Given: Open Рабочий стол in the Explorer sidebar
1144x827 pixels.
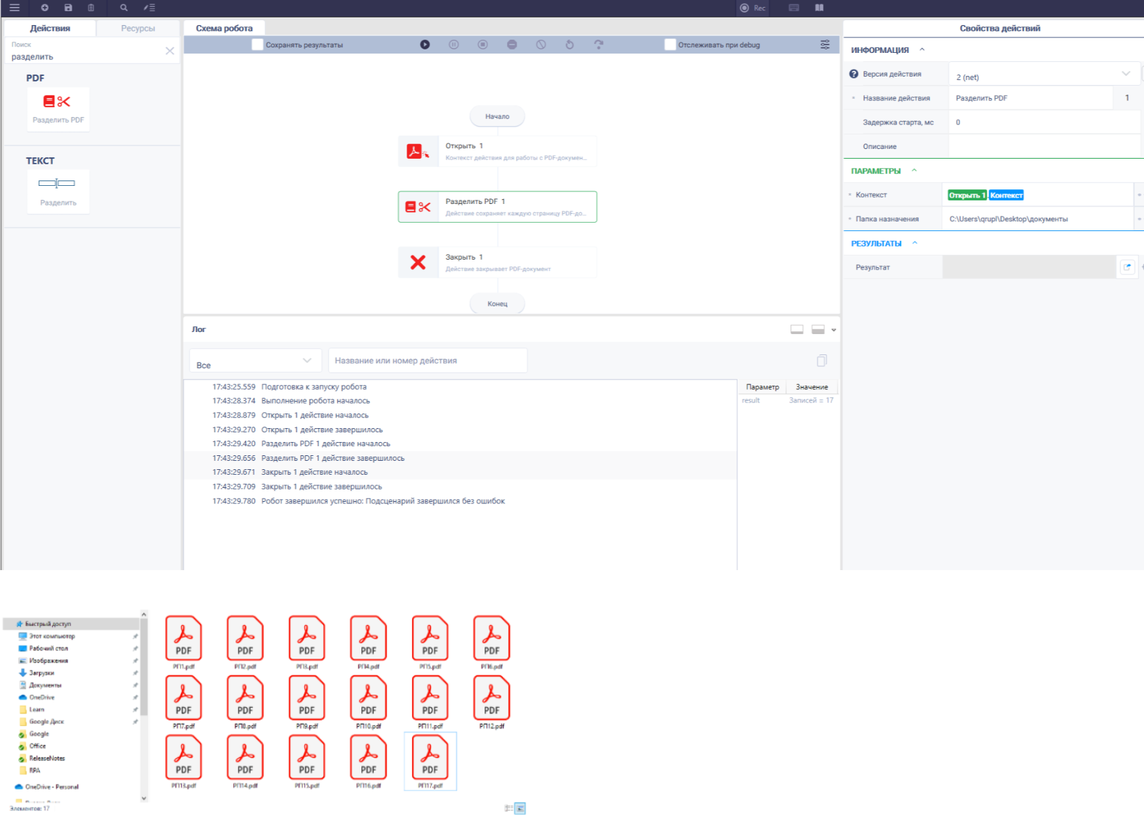Looking at the screenshot, I should [x=48, y=648].
